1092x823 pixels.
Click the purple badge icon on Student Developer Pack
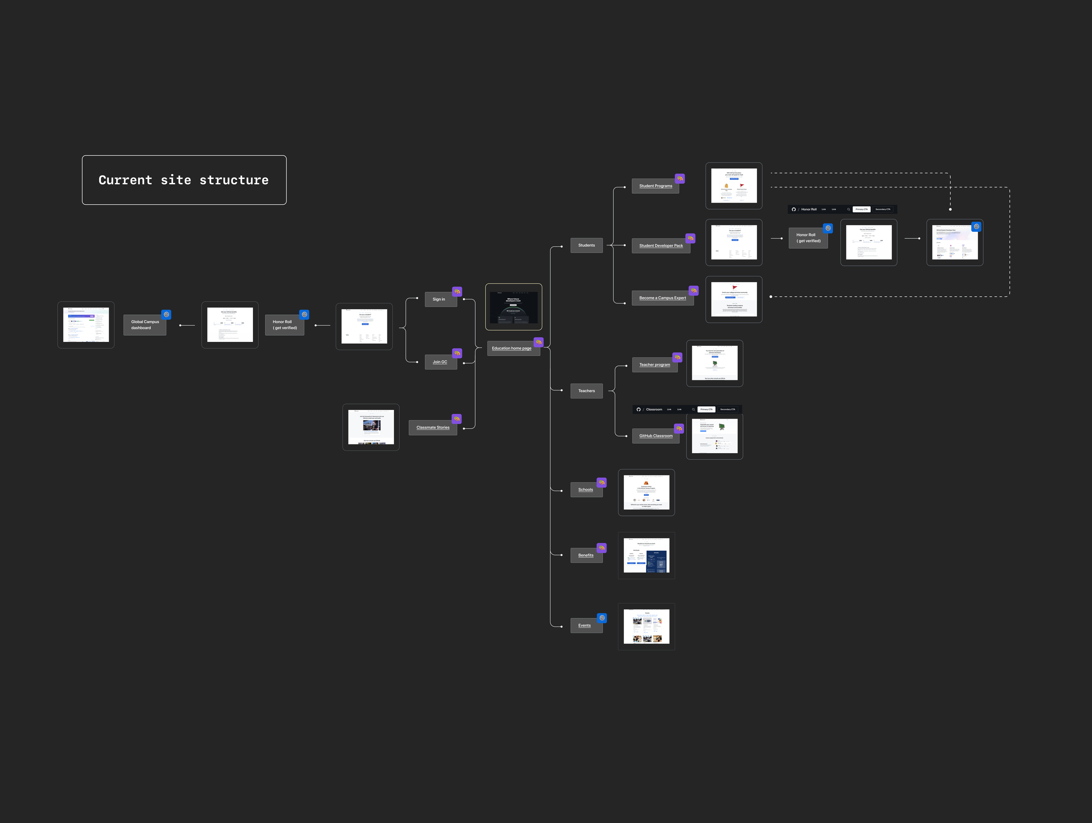pyautogui.click(x=691, y=238)
